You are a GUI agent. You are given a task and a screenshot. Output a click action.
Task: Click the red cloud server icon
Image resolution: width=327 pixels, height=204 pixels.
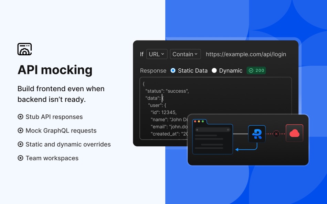[x=294, y=133]
